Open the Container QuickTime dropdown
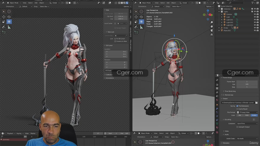Image resolution: width=260 pixels, height=146 pixels. pyautogui.click(x=247, y=124)
